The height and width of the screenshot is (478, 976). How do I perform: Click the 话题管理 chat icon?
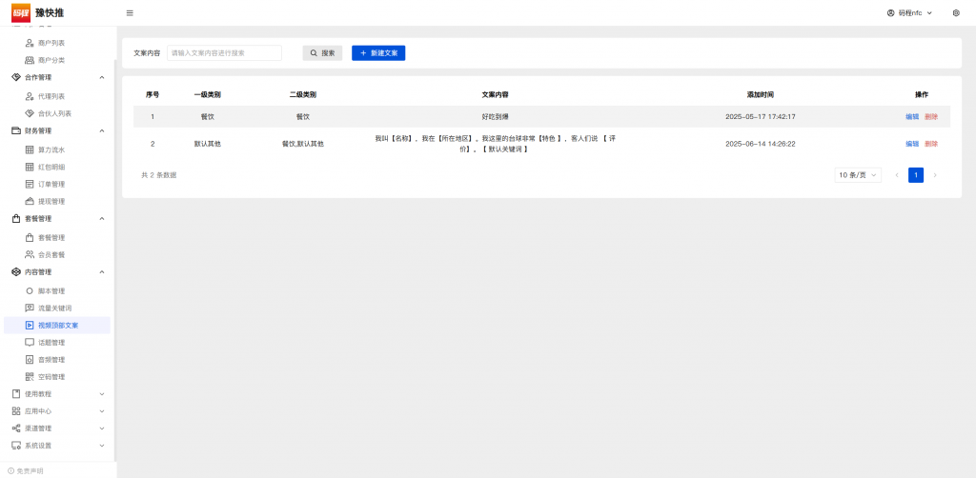(30, 343)
